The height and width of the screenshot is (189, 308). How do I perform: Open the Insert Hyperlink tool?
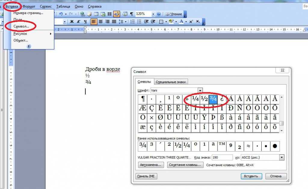click(83, 14)
